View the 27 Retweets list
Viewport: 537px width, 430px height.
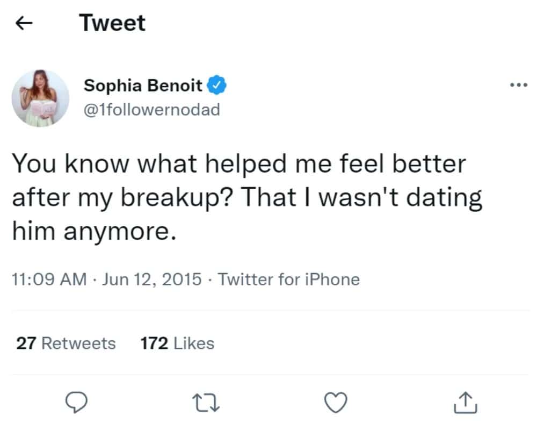(x=66, y=343)
